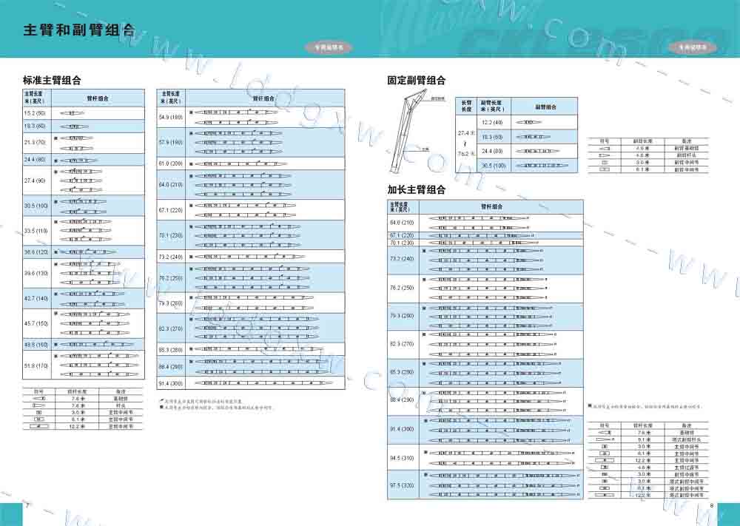740x526 pixels.
Task: Select '79.3 (260)' in the standard boom table
Action: (171, 303)
